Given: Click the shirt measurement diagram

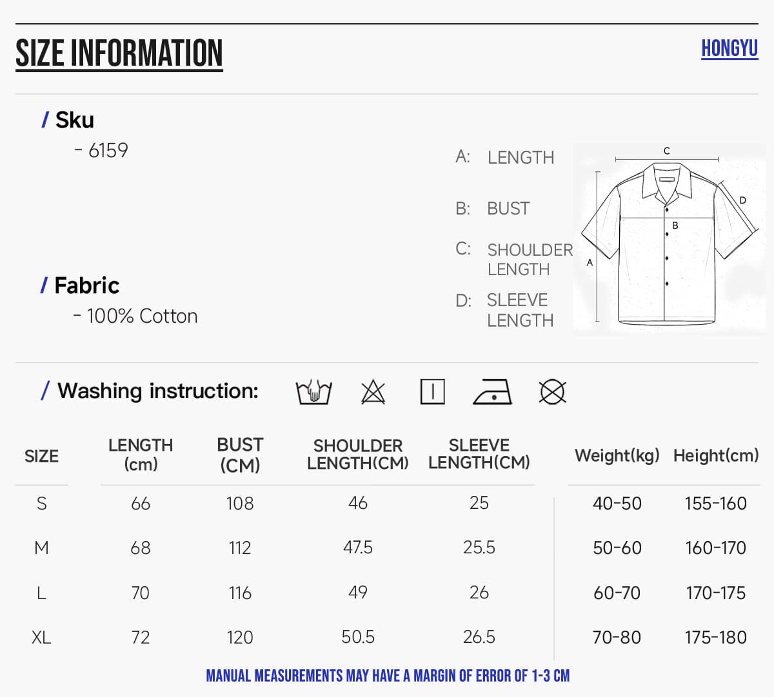Looking at the screenshot, I should pos(669,237).
